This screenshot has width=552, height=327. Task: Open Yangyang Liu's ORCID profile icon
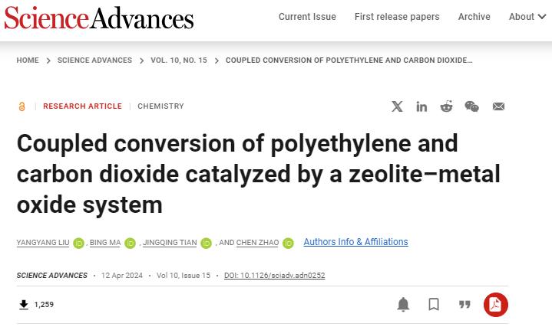(x=78, y=243)
